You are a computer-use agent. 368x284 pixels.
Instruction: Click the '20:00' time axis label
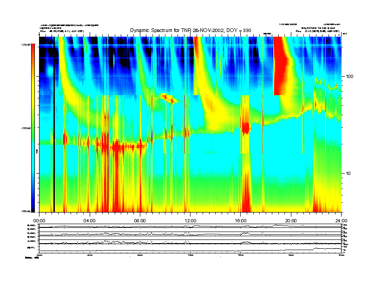[x=291, y=221]
